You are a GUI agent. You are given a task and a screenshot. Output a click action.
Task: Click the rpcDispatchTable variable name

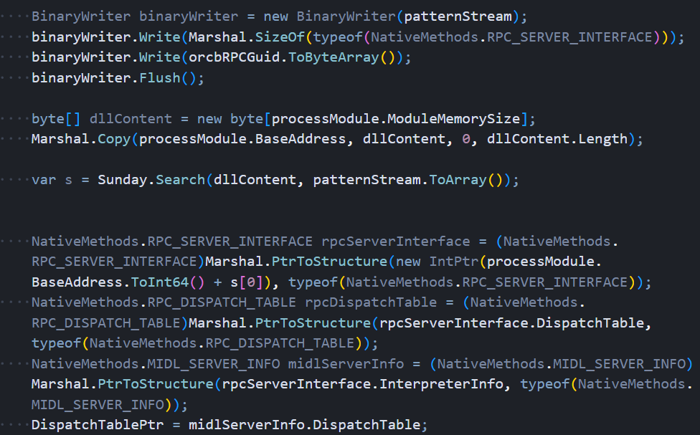pyautogui.click(x=371, y=302)
